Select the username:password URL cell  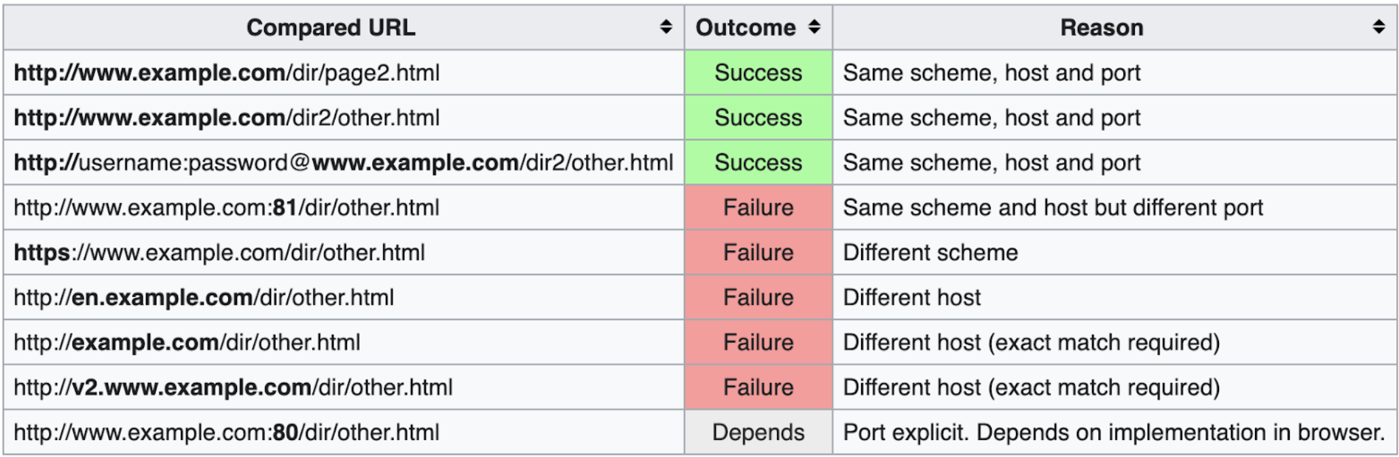[x=343, y=163]
